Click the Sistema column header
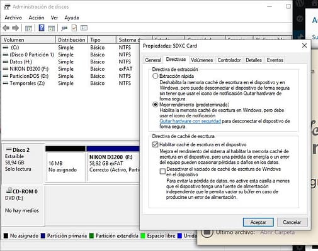Screen dimensions: 318x251 pos(128,40)
